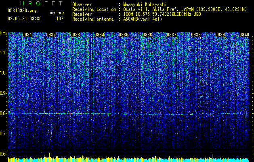
Task: Click the 0.7 kHz axis label
Action: tap(4, 134)
